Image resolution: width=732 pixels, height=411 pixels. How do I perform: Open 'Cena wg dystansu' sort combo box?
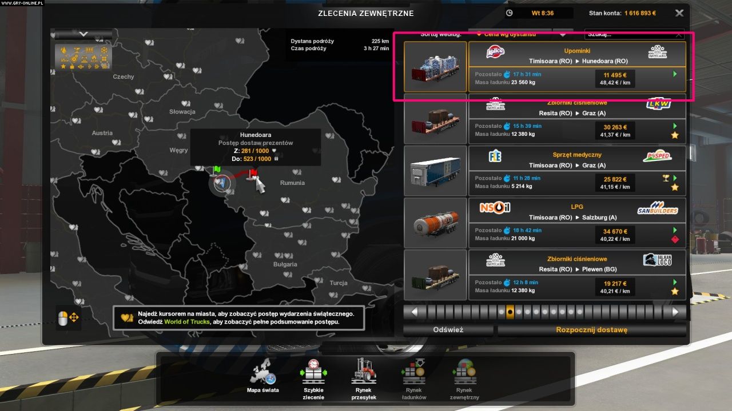[x=510, y=34]
